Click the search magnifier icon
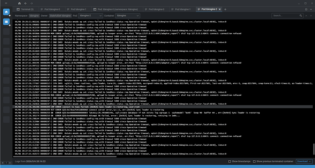Viewport: 315px width, 168px height. coord(301,15)
